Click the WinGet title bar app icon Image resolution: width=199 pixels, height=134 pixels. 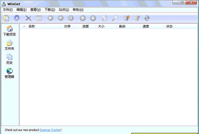click(x=4, y=4)
